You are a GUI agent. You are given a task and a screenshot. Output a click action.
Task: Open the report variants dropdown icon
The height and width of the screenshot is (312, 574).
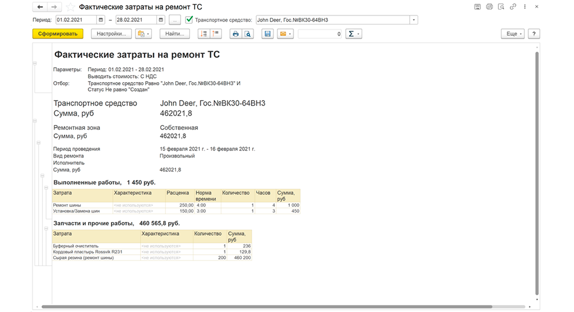[x=143, y=34]
